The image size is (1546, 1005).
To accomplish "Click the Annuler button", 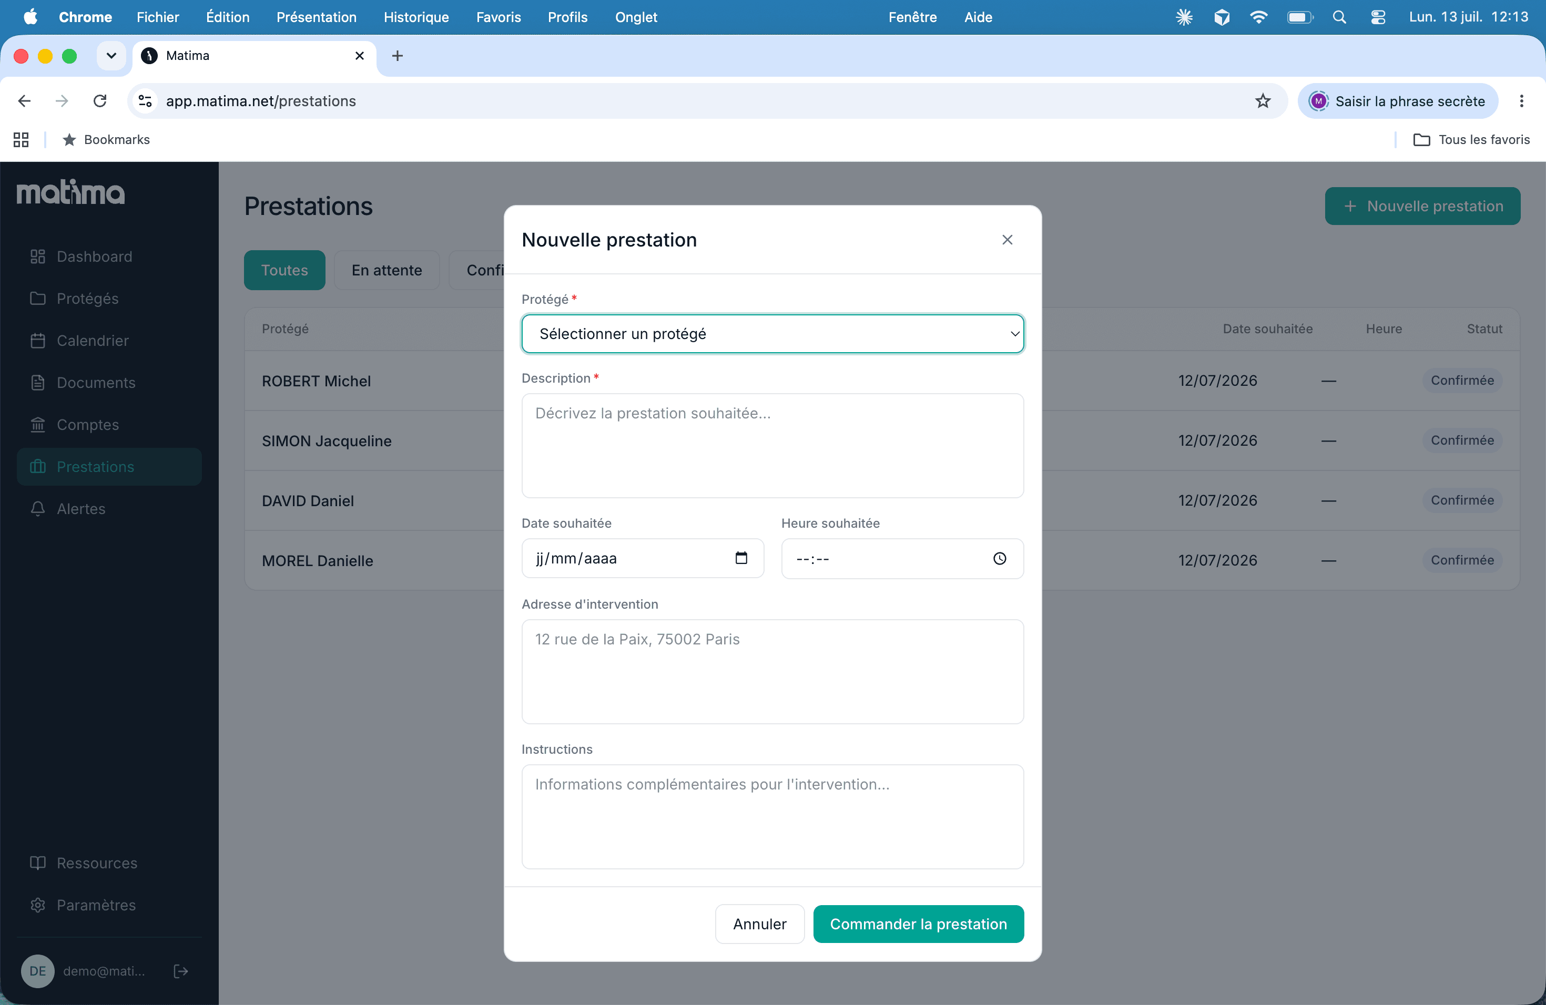I will pos(759,924).
